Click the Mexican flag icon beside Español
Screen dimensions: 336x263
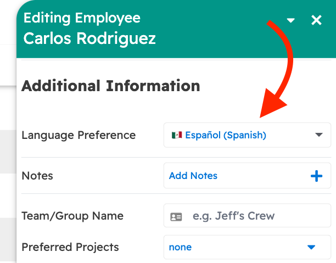click(x=177, y=135)
